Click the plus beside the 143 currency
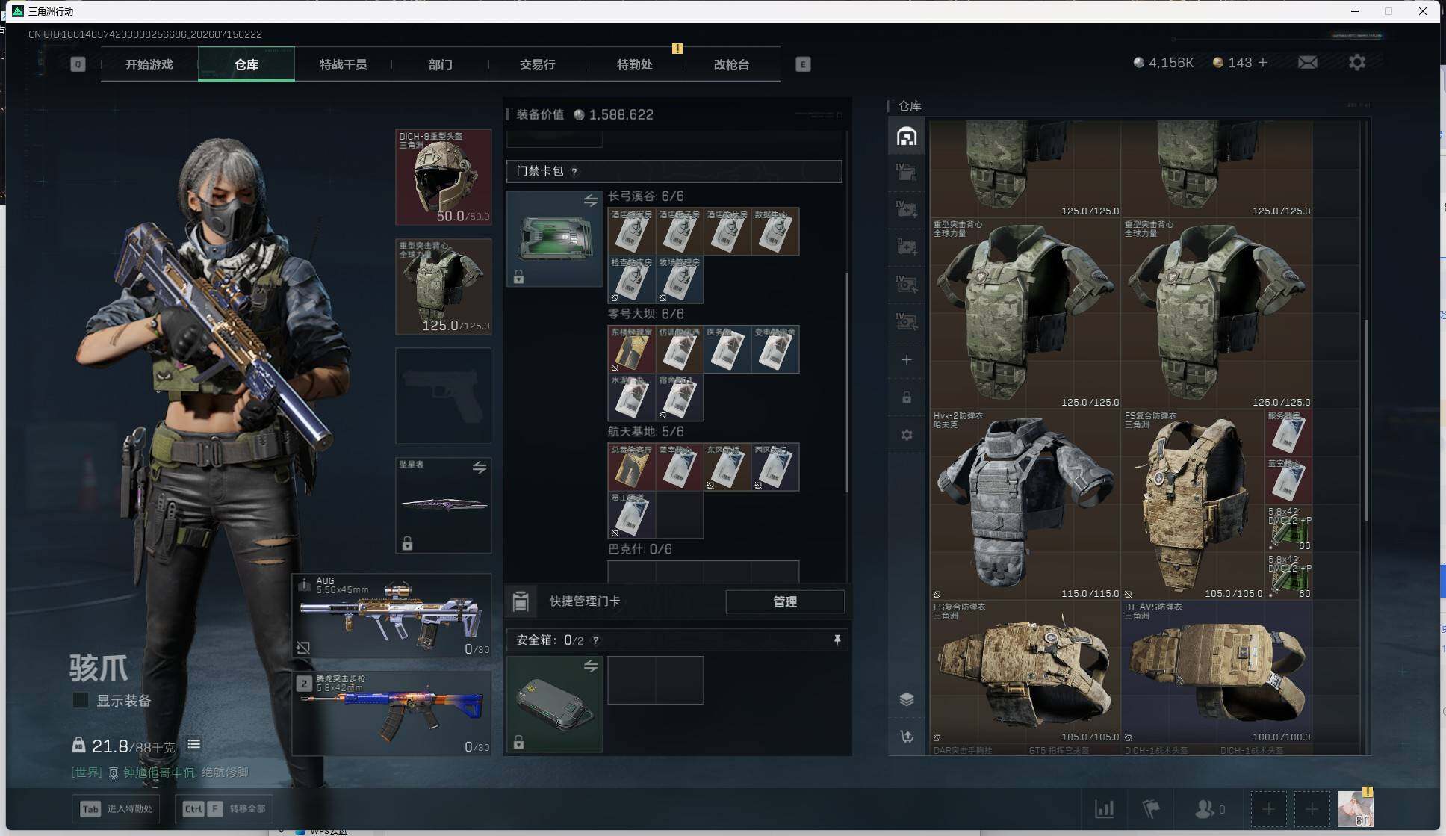Image resolution: width=1446 pixels, height=836 pixels. coord(1263,63)
